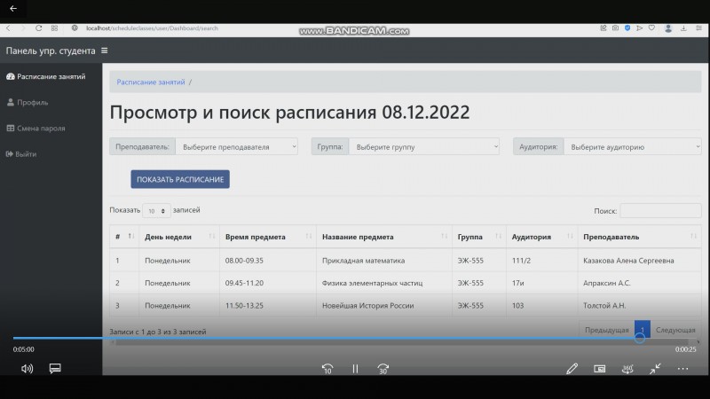Open more options three dots in player
The image size is (710, 399).
tap(682, 369)
